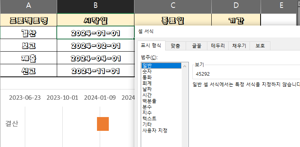Viewport: 300px width, 147px height.
Task: Click the category list scroll-up arrow
Action: [x=184, y=66]
